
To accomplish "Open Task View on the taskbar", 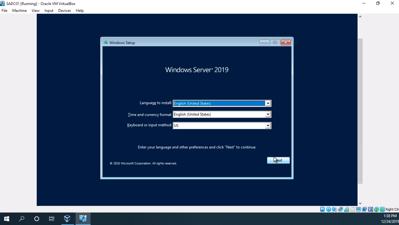I will click(52, 219).
